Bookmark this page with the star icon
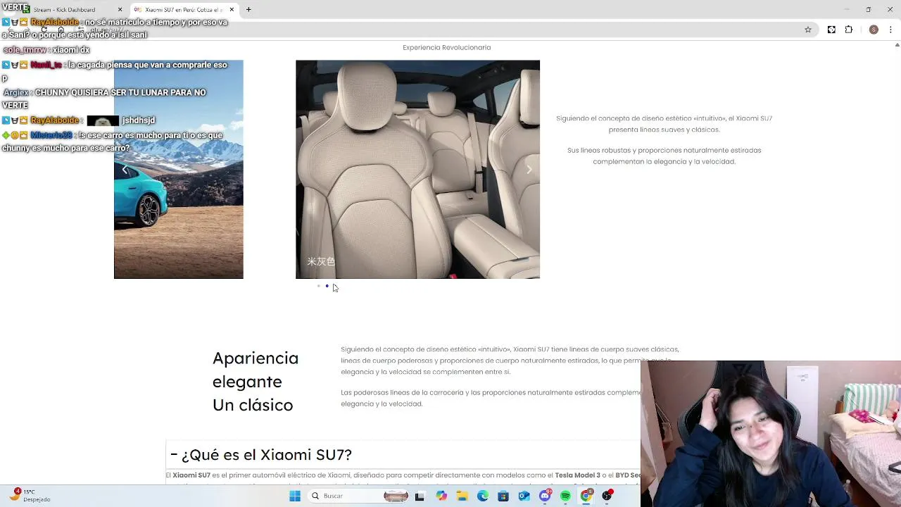This screenshot has height=507, width=901. pos(808,30)
